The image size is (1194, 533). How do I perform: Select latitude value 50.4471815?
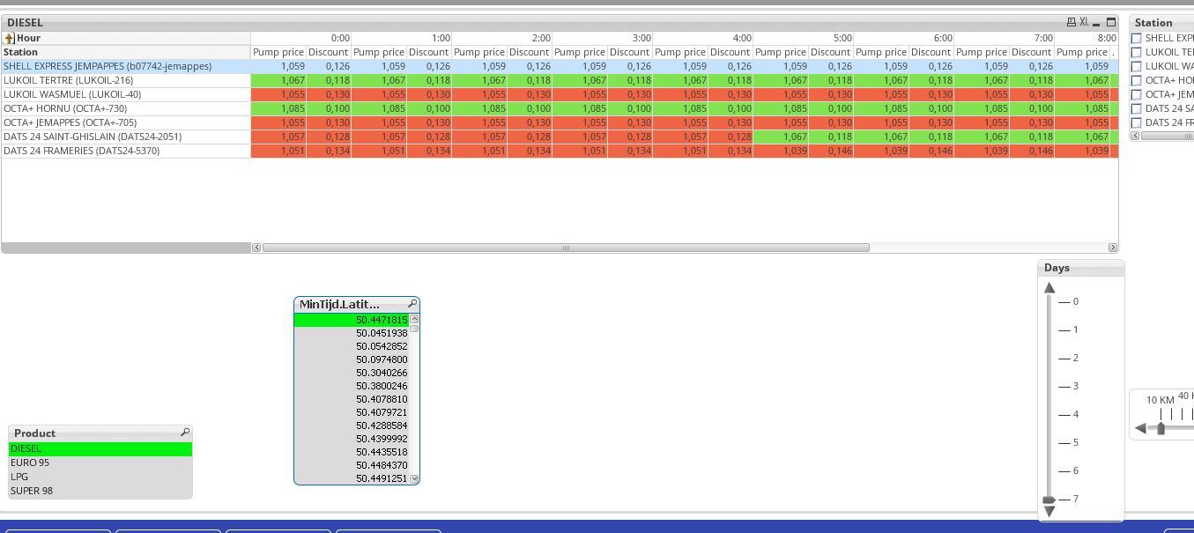click(x=352, y=320)
